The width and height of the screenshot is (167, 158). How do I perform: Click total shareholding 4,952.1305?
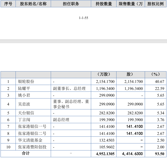(105, 154)
